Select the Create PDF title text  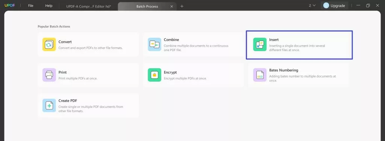(68, 101)
